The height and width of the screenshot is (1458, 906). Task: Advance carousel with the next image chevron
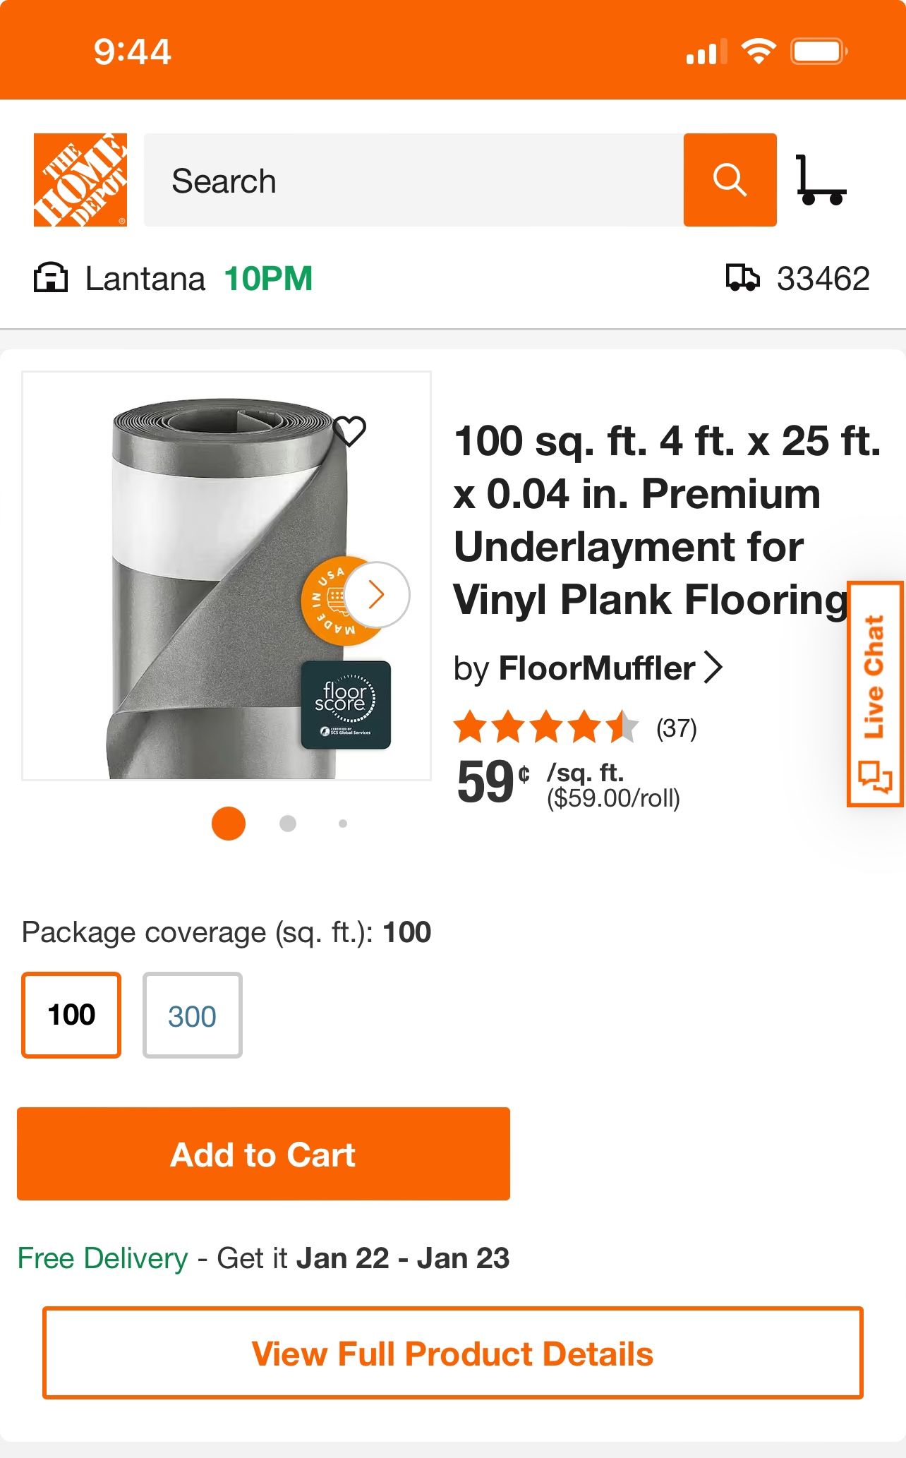(x=377, y=595)
